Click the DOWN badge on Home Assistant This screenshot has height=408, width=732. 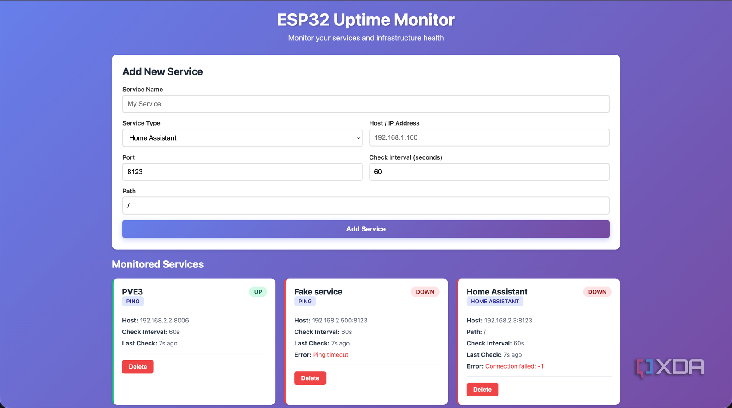point(597,292)
